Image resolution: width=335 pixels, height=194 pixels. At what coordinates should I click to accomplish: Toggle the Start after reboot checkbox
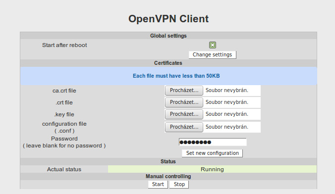(x=213, y=45)
